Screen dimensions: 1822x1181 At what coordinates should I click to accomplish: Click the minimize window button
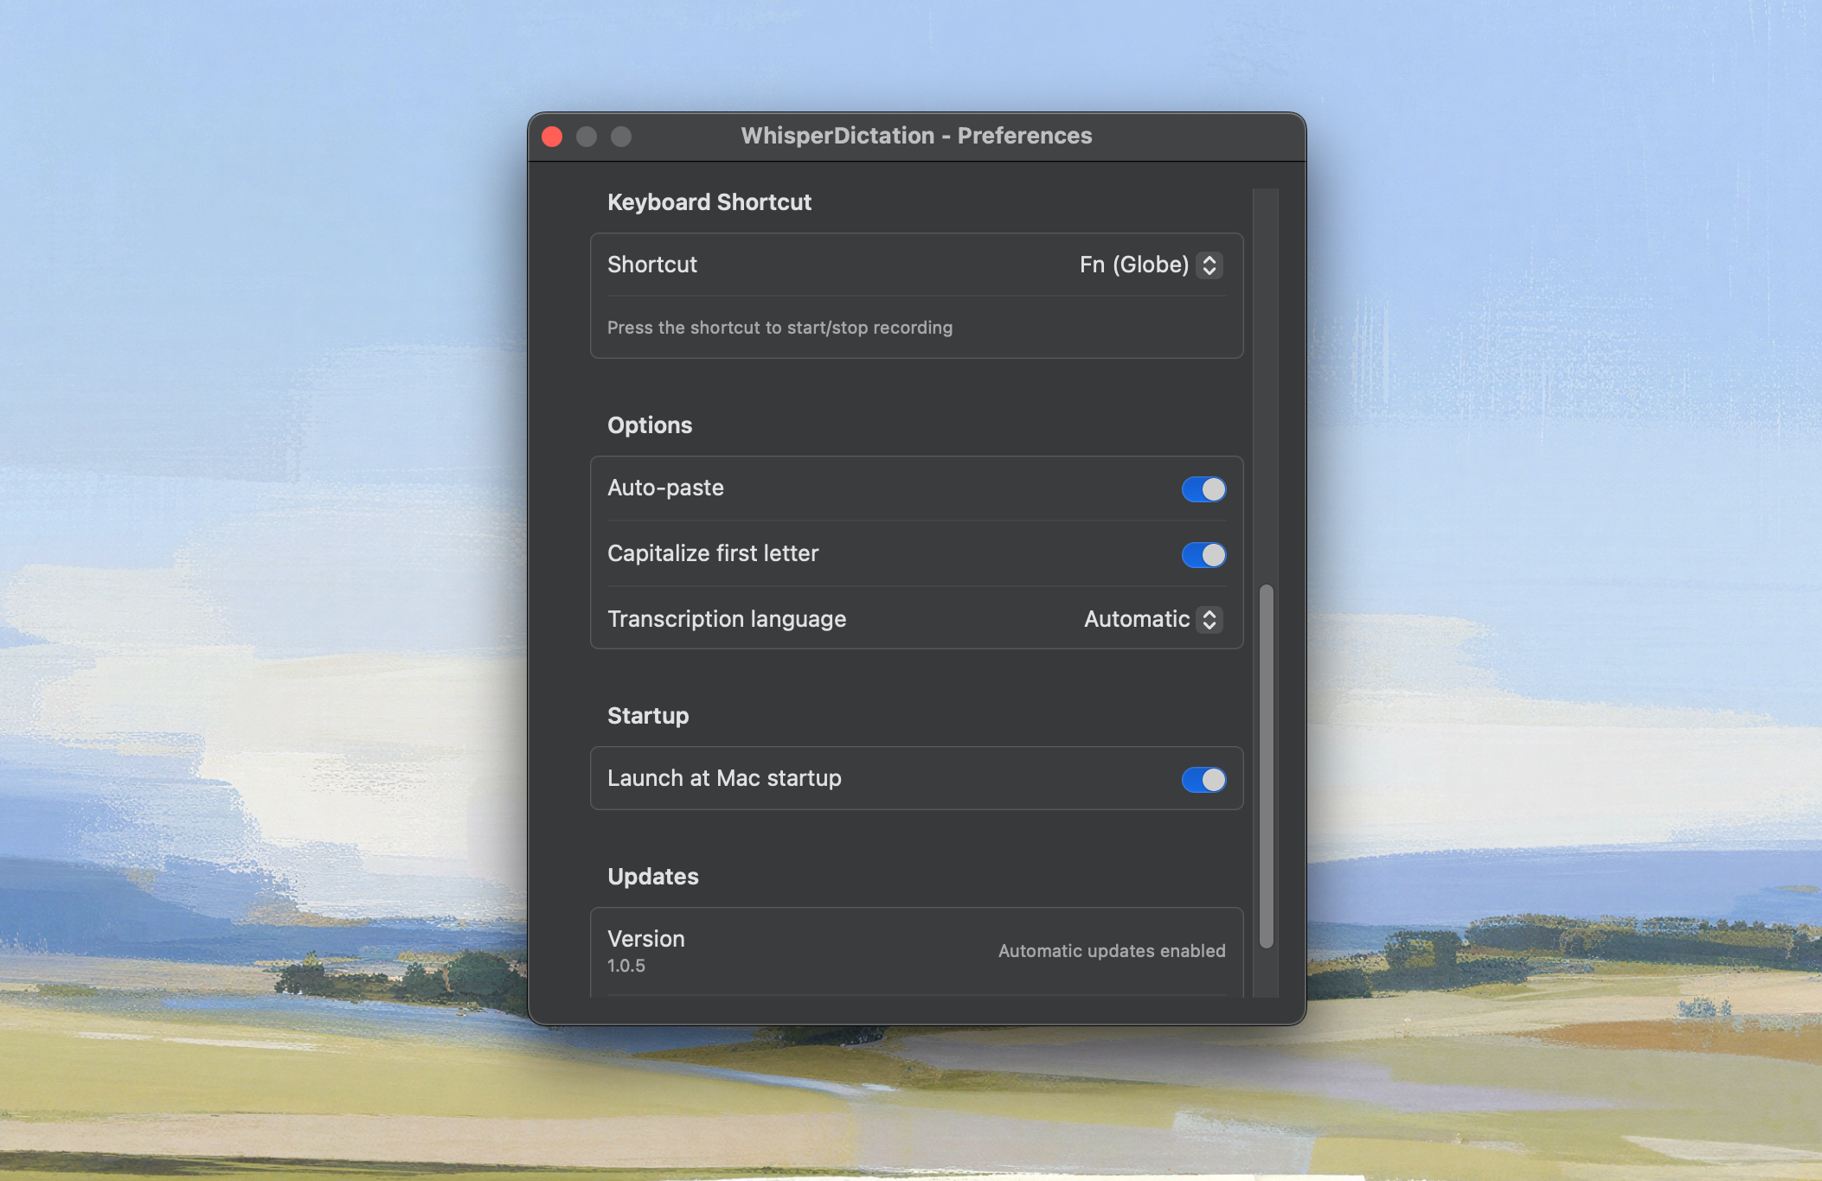pos(587,136)
